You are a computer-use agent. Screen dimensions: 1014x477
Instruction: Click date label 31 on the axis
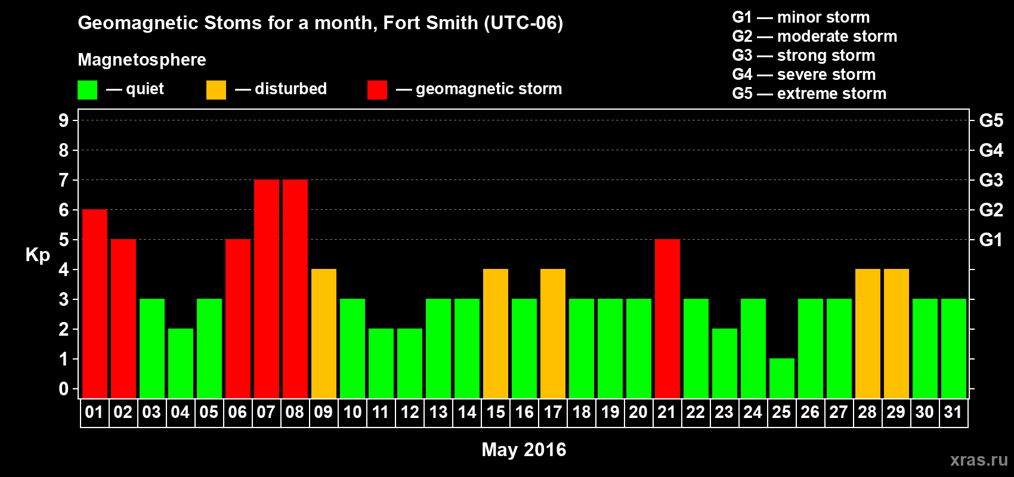click(953, 413)
